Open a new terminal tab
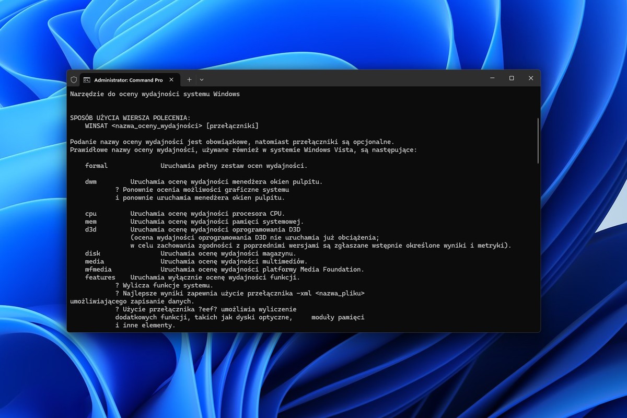The height and width of the screenshot is (418, 627). coord(189,80)
